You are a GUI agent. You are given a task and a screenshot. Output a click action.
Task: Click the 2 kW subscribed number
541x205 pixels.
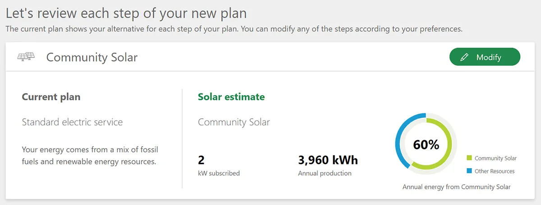[x=201, y=160]
